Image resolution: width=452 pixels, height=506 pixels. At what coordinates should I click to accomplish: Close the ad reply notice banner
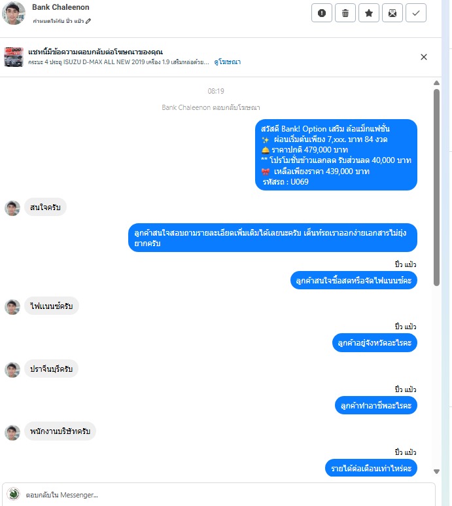pyautogui.click(x=424, y=57)
